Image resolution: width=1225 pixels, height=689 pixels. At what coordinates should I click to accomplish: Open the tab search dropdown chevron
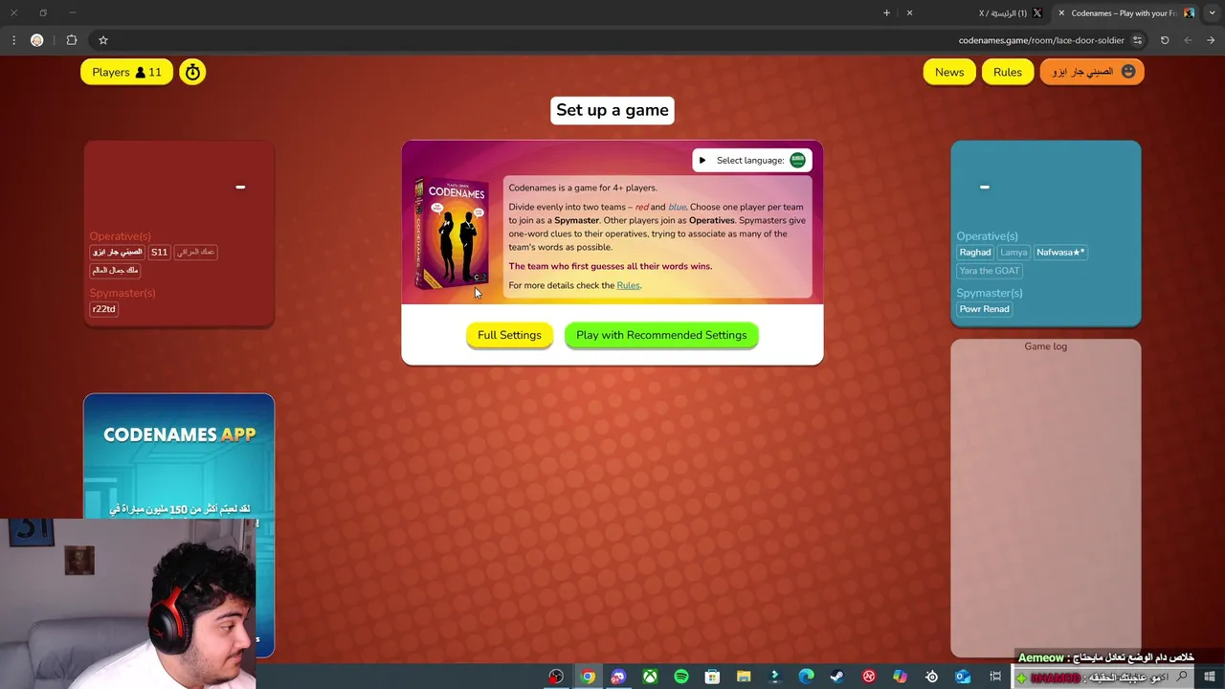pyautogui.click(x=1211, y=13)
